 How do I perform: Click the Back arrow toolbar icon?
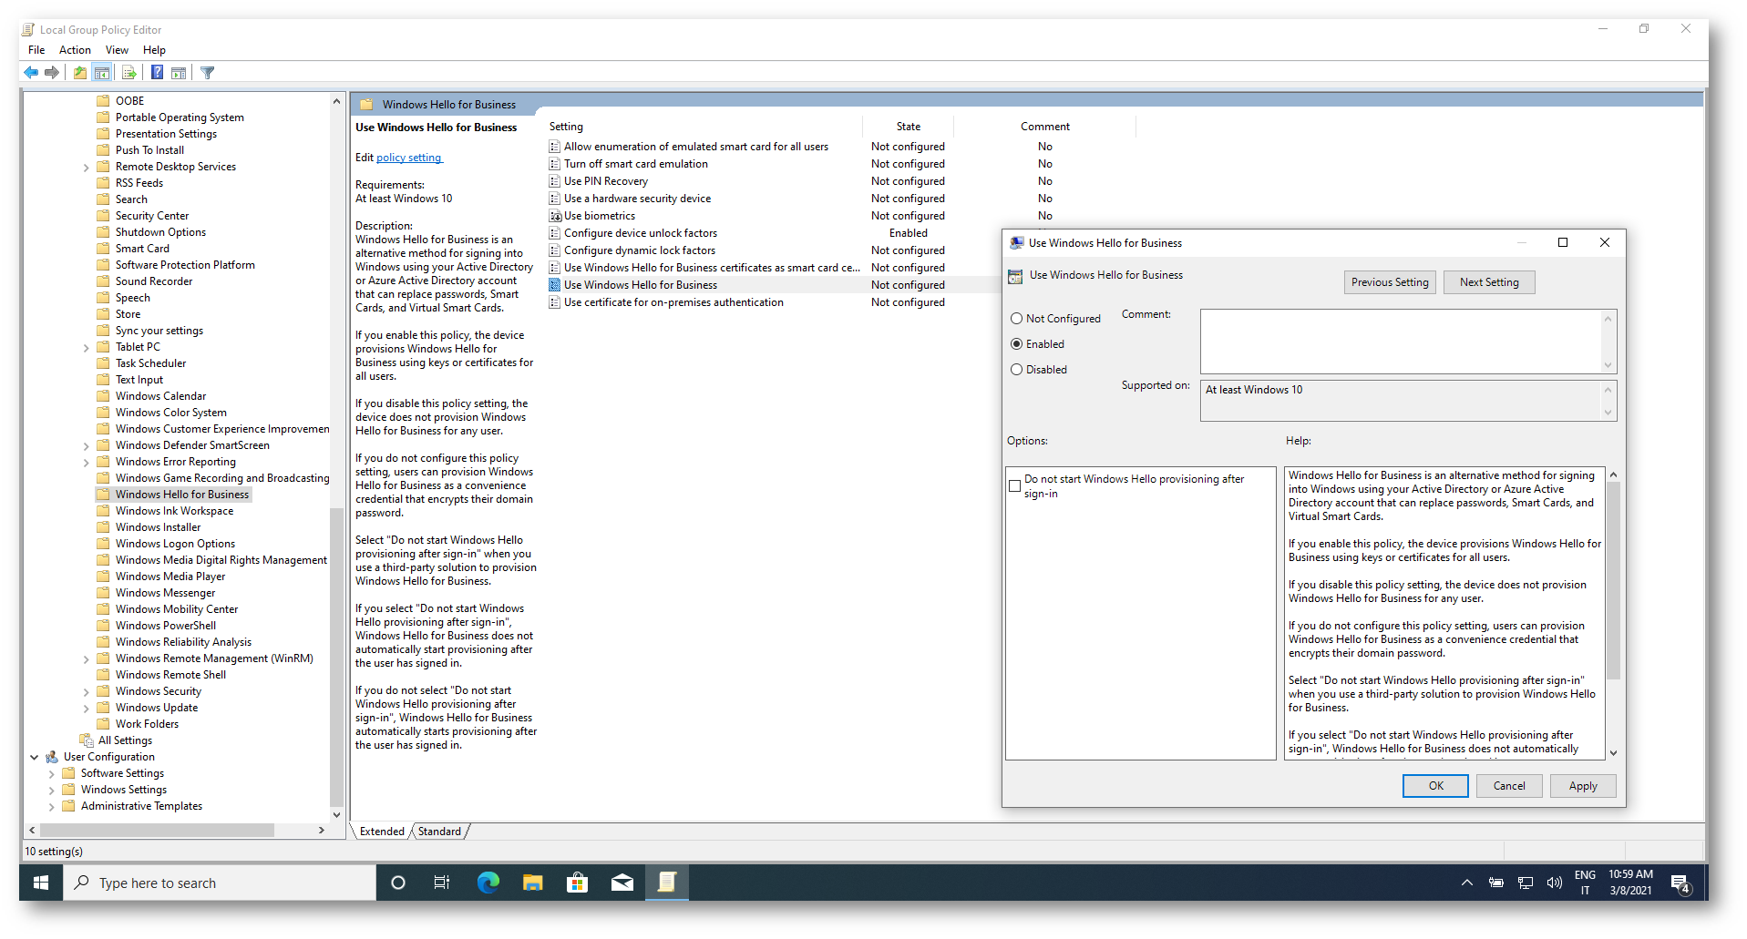point(32,73)
